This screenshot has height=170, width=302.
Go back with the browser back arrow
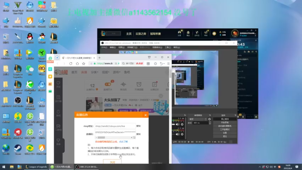pyautogui.click(x=58, y=63)
